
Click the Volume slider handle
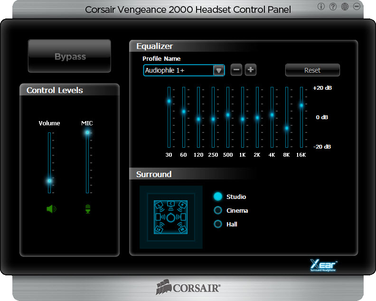click(x=49, y=180)
